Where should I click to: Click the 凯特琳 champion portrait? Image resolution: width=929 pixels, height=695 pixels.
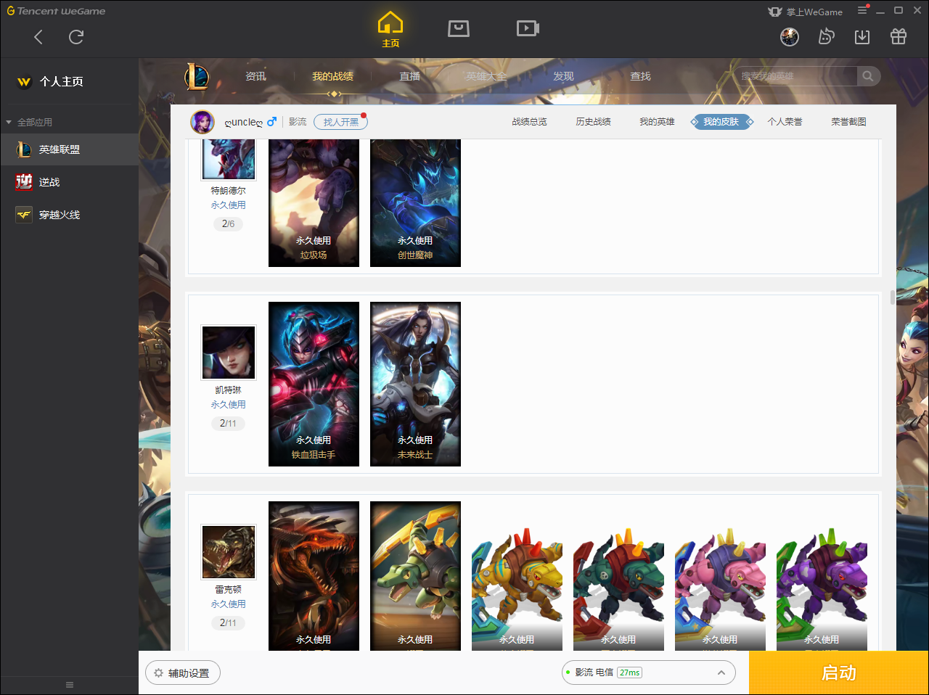[229, 353]
